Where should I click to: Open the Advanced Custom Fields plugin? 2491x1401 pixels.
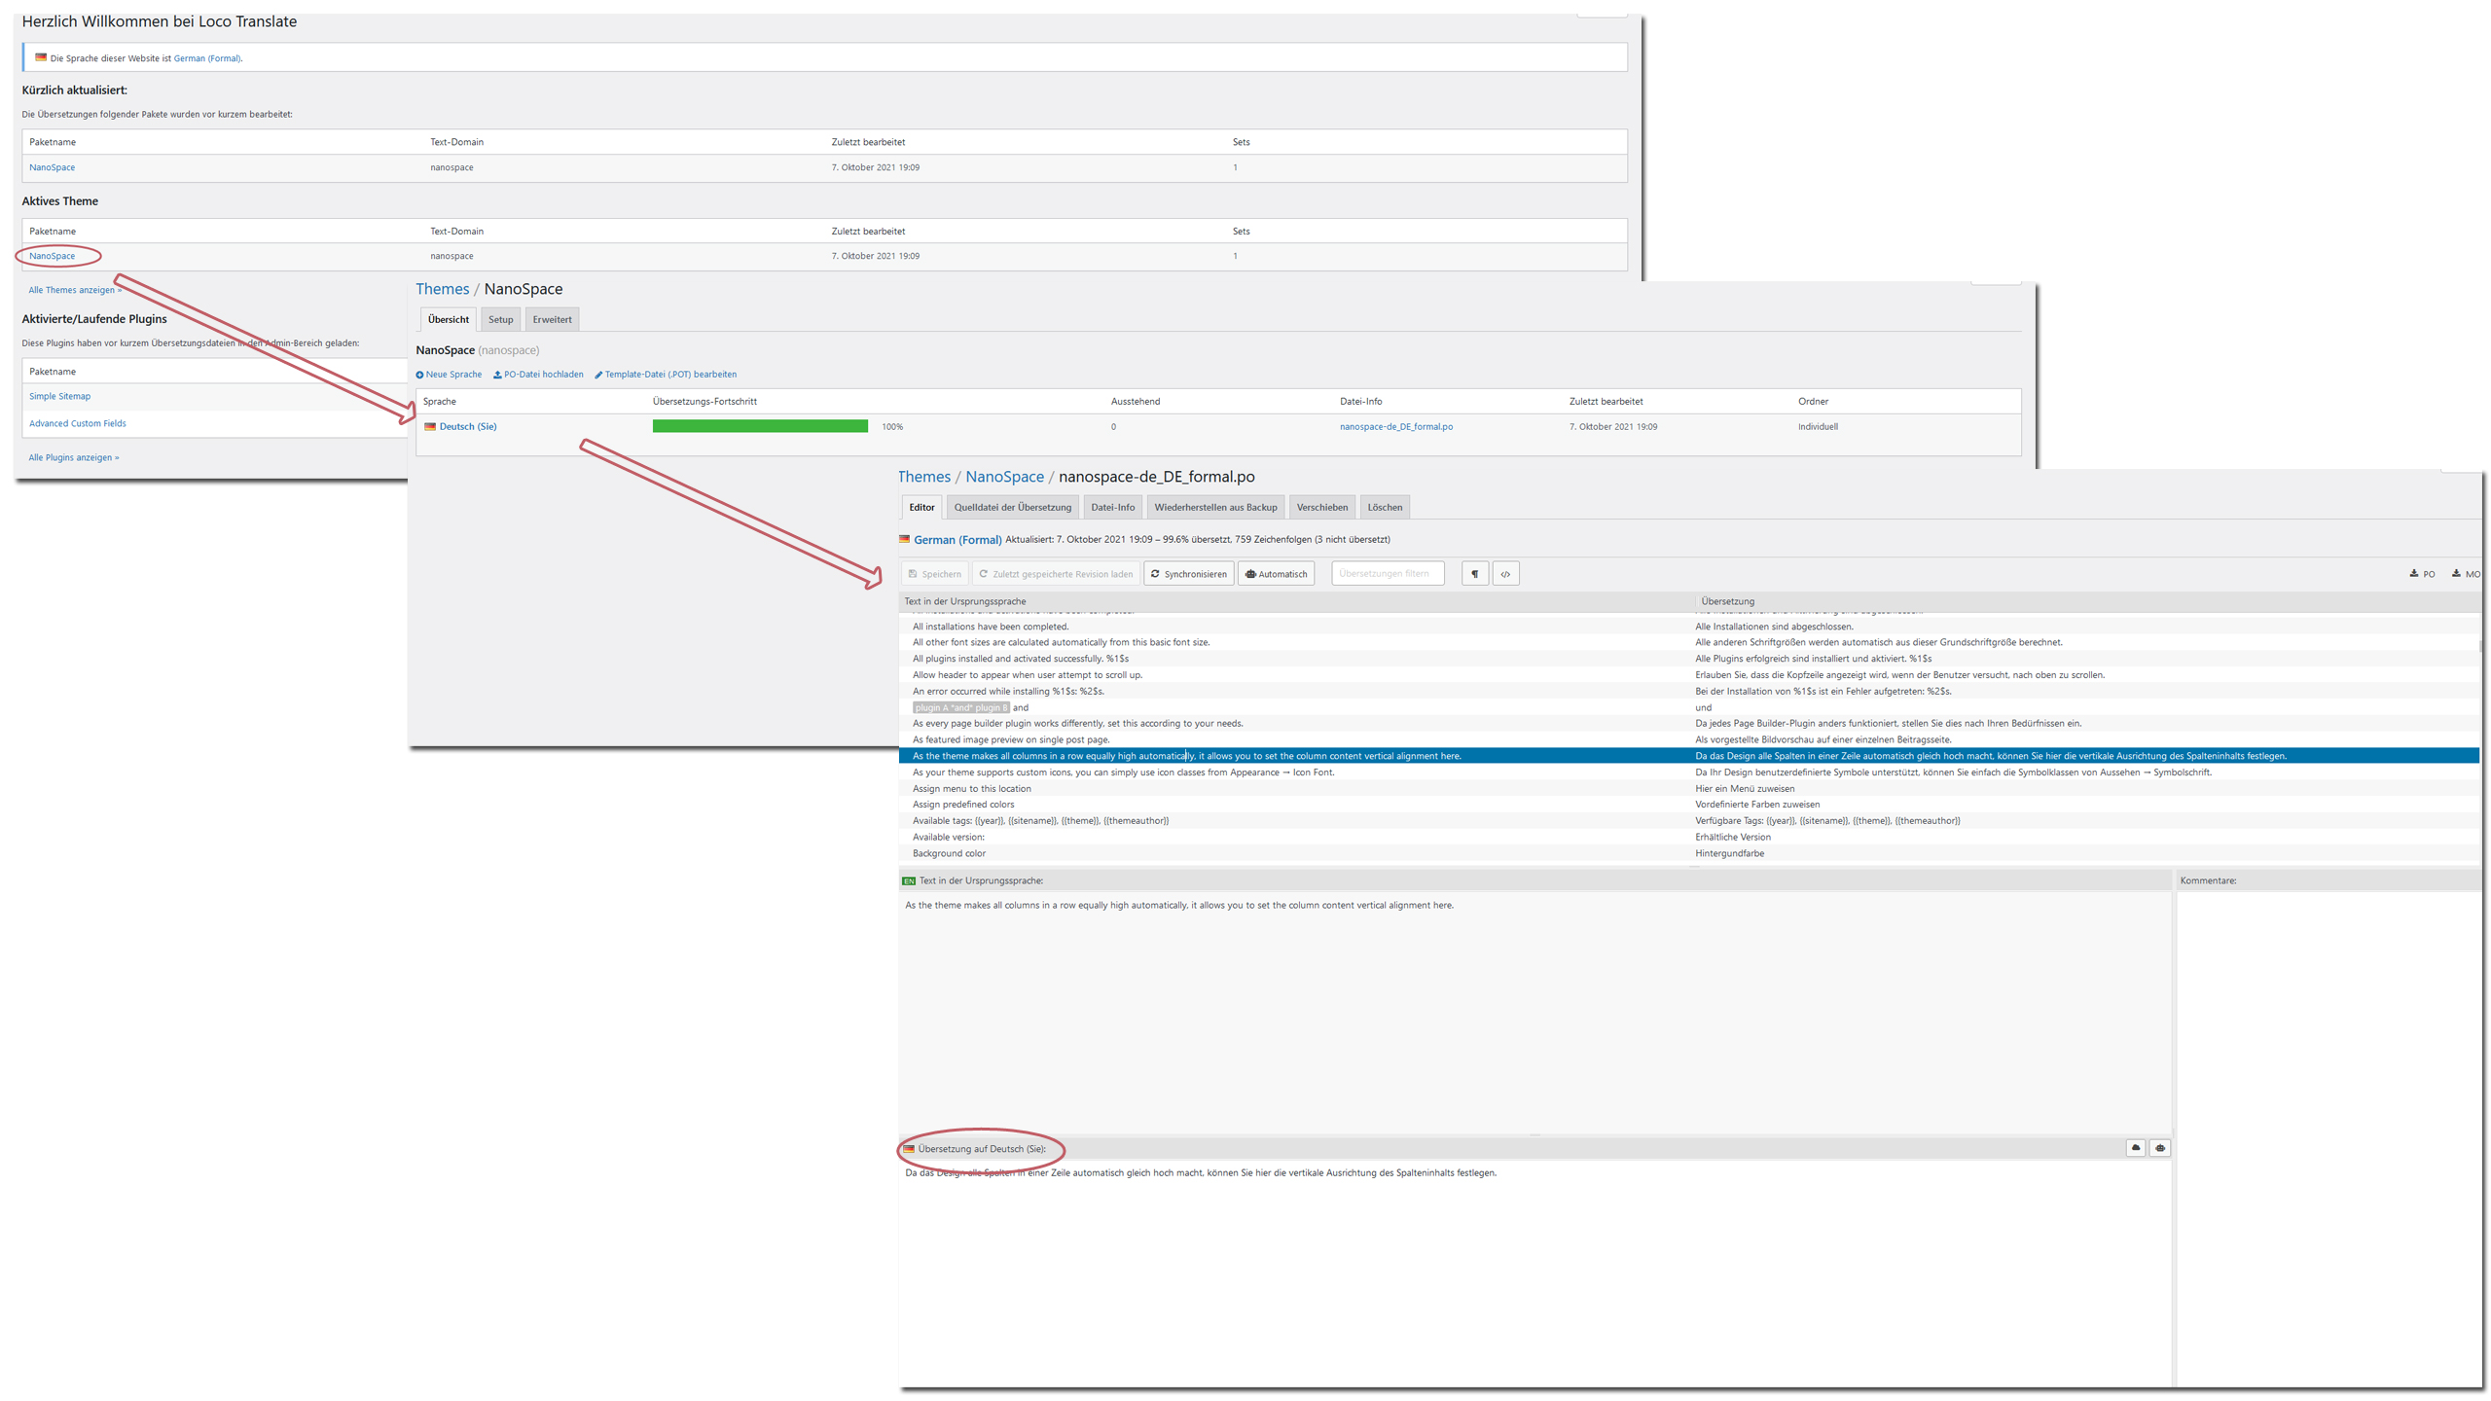(x=77, y=423)
